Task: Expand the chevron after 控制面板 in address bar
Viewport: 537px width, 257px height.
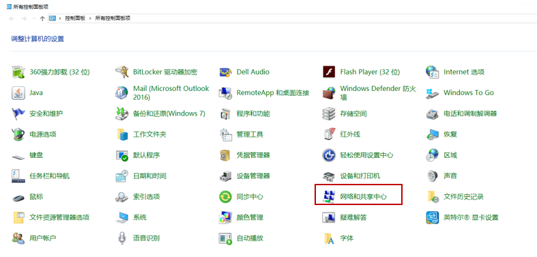Action: (91, 18)
